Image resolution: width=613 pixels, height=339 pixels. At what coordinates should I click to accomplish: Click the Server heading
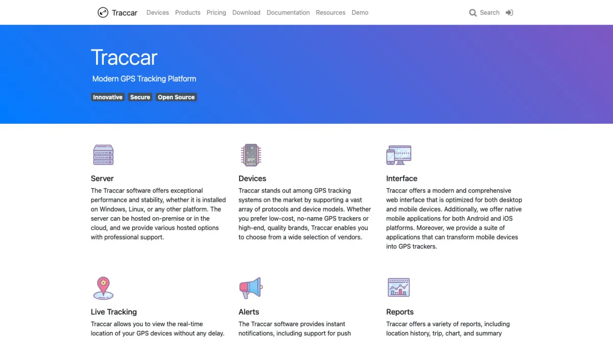102,178
